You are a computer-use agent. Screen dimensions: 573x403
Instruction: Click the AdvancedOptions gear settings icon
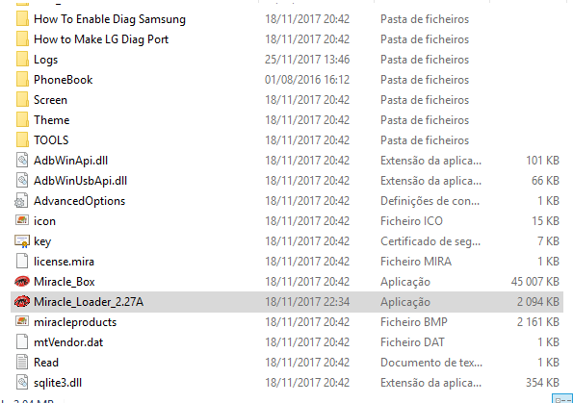click(x=21, y=201)
